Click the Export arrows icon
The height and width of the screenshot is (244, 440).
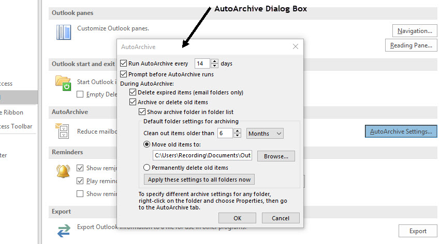coord(64,231)
